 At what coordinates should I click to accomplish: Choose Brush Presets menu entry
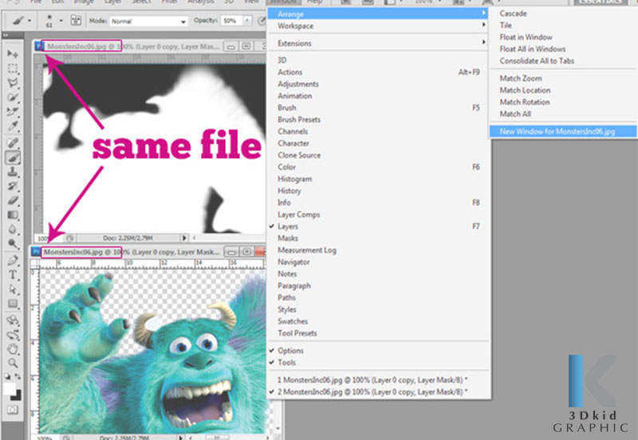379,120
